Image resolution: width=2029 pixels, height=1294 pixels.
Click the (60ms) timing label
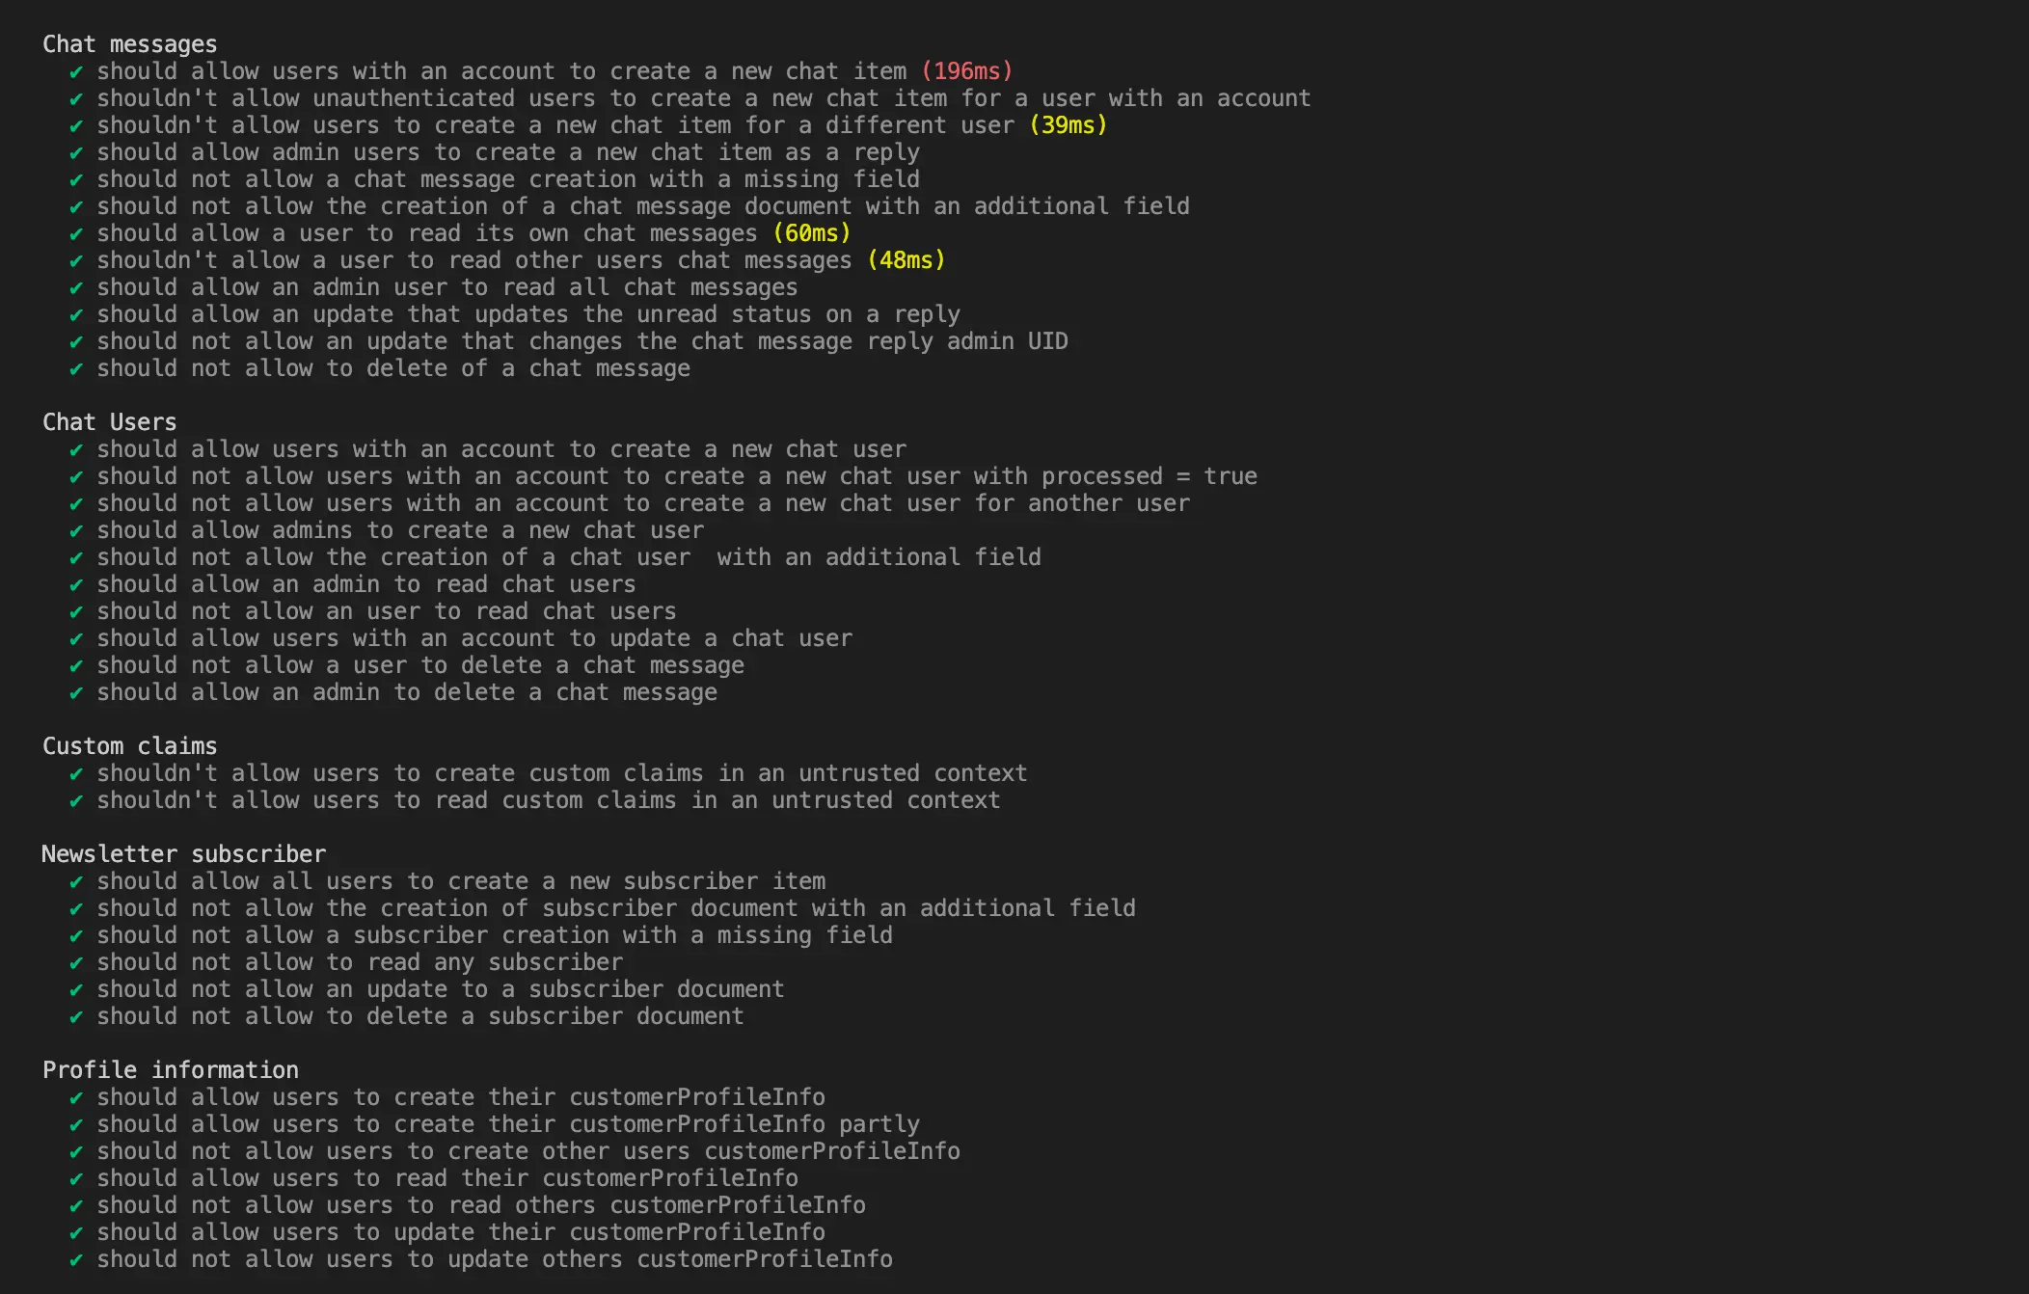click(x=812, y=233)
